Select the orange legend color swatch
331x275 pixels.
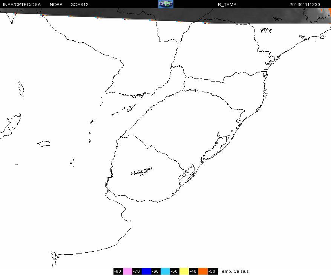pos(203,271)
